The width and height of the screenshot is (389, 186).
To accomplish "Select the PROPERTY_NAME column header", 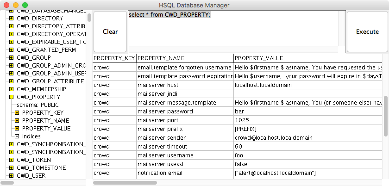I will click(185, 58).
